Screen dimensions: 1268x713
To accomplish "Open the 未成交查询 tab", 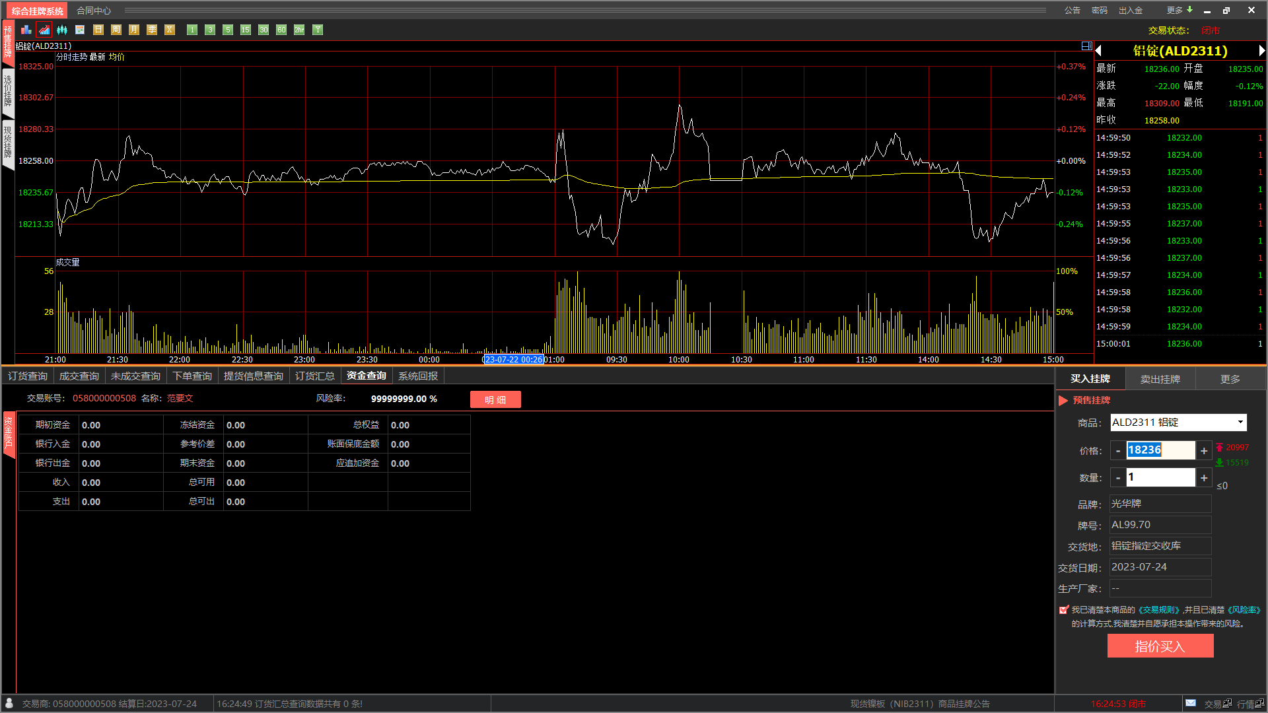I will pos(135,376).
